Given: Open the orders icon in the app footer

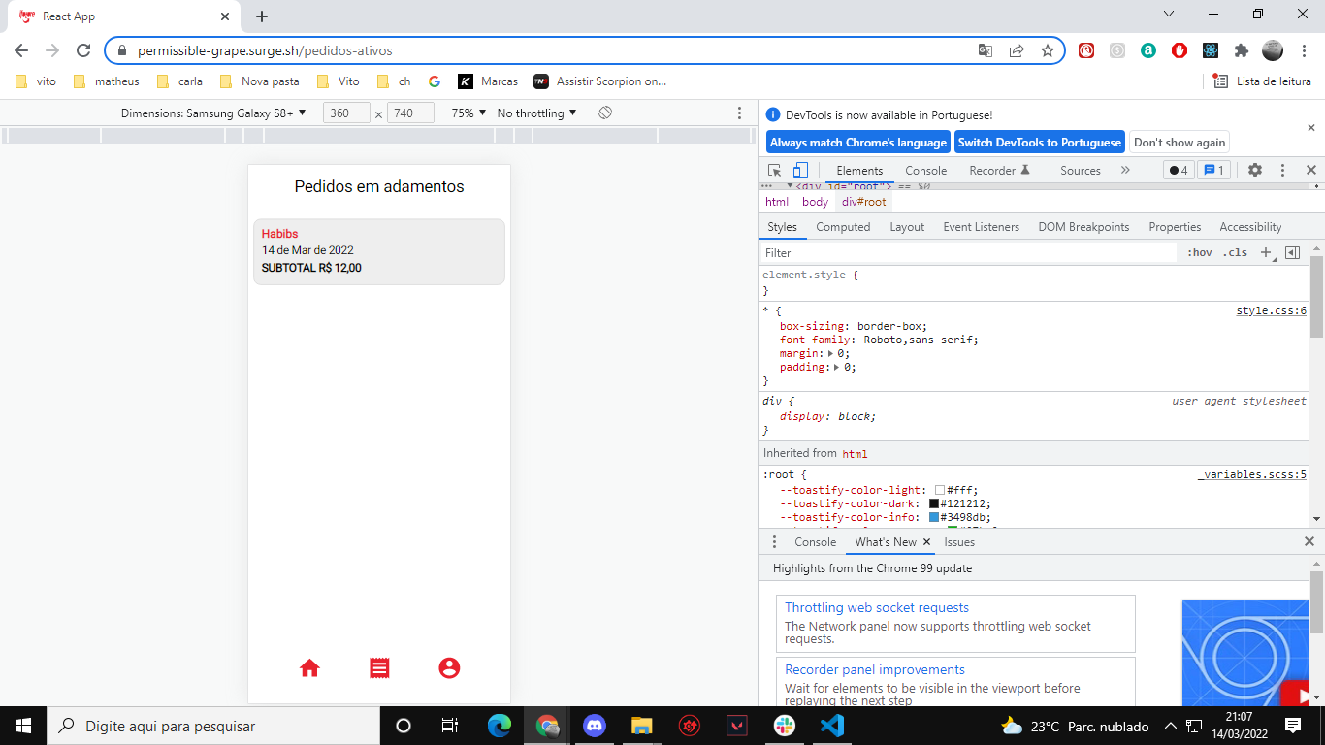Looking at the screenshot, I should tap(378, 667).
